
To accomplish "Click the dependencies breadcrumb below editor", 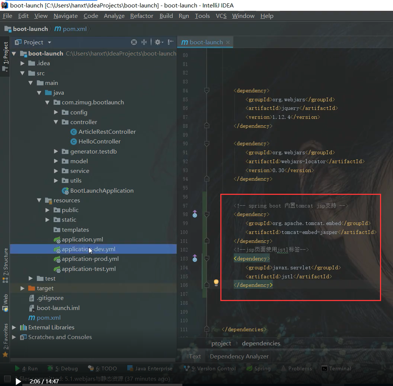I will tap(261, 343).
